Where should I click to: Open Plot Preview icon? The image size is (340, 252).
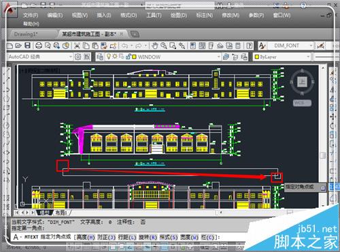tap(48, 46)
